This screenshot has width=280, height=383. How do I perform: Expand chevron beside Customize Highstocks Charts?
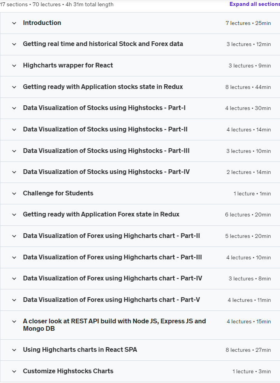coord(14,372)
